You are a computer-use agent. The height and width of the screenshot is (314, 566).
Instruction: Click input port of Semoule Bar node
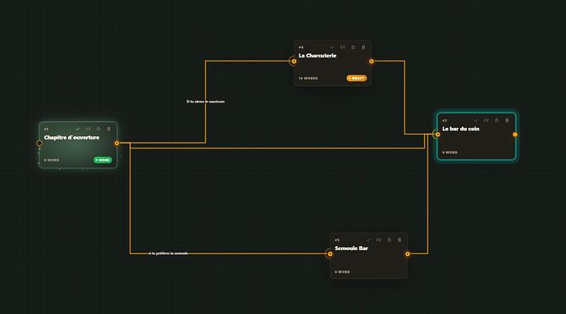[x=330, y=254]
